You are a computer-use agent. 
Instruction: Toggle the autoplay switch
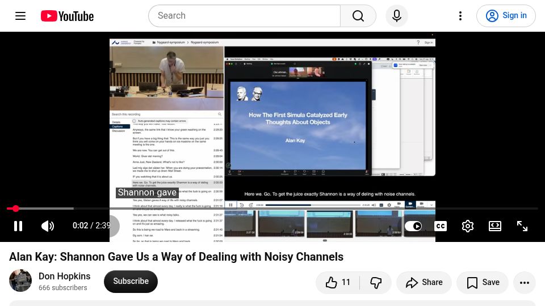(x=413, y=226)
